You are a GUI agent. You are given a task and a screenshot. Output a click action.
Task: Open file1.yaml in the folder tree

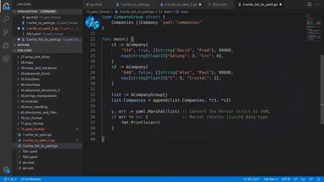click(48, 151)
